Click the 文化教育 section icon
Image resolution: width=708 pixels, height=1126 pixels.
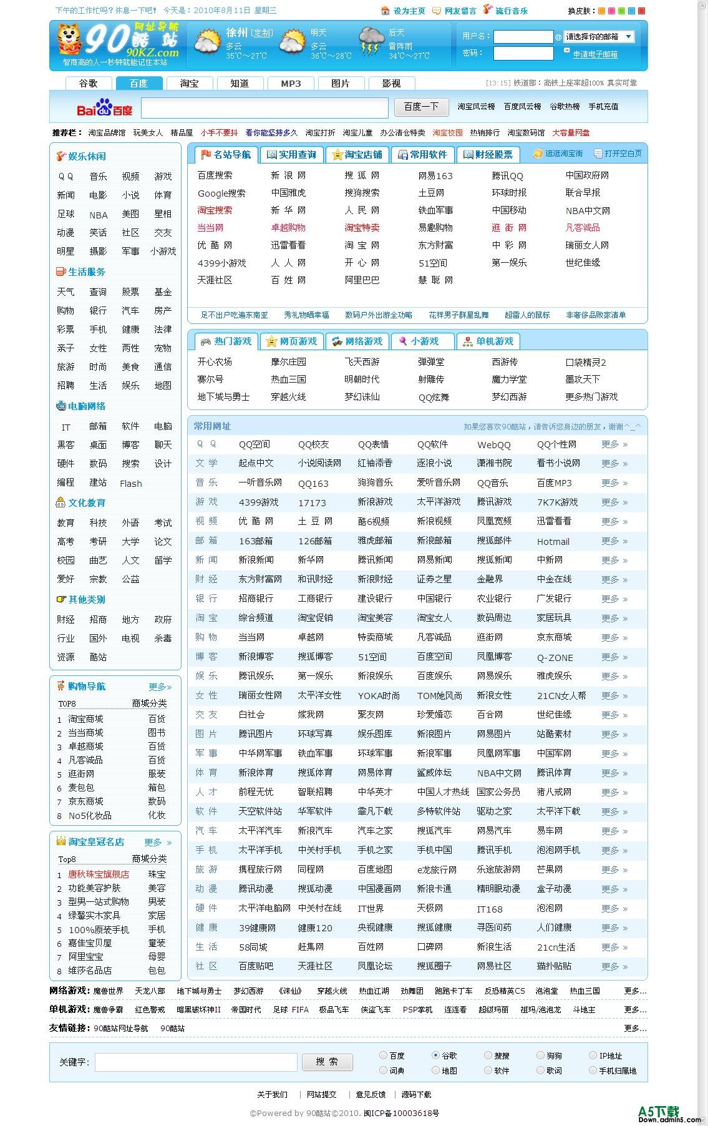pyautogui.click(x=61, y=502)
